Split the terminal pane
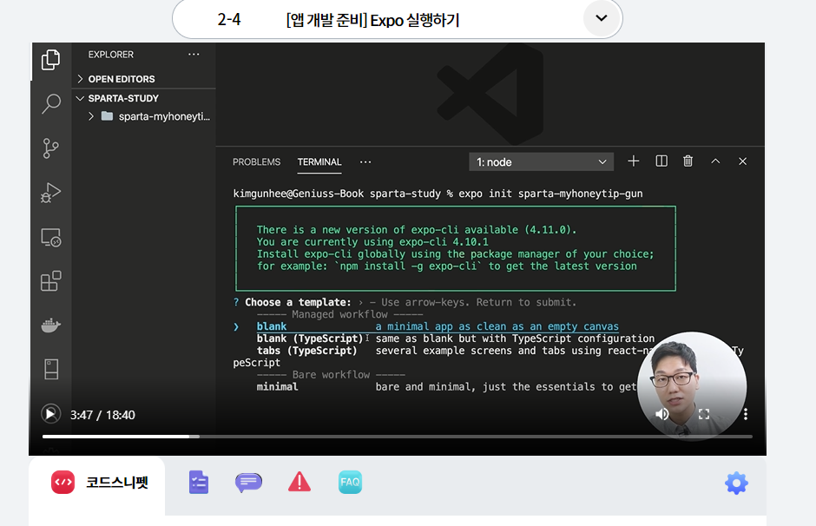 click(x=661, y=161)
